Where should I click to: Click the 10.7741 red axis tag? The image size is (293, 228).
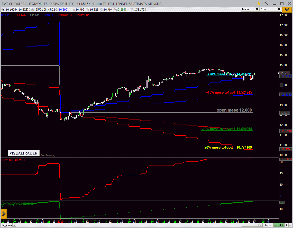pyautogui.click(x=286, y=149)
